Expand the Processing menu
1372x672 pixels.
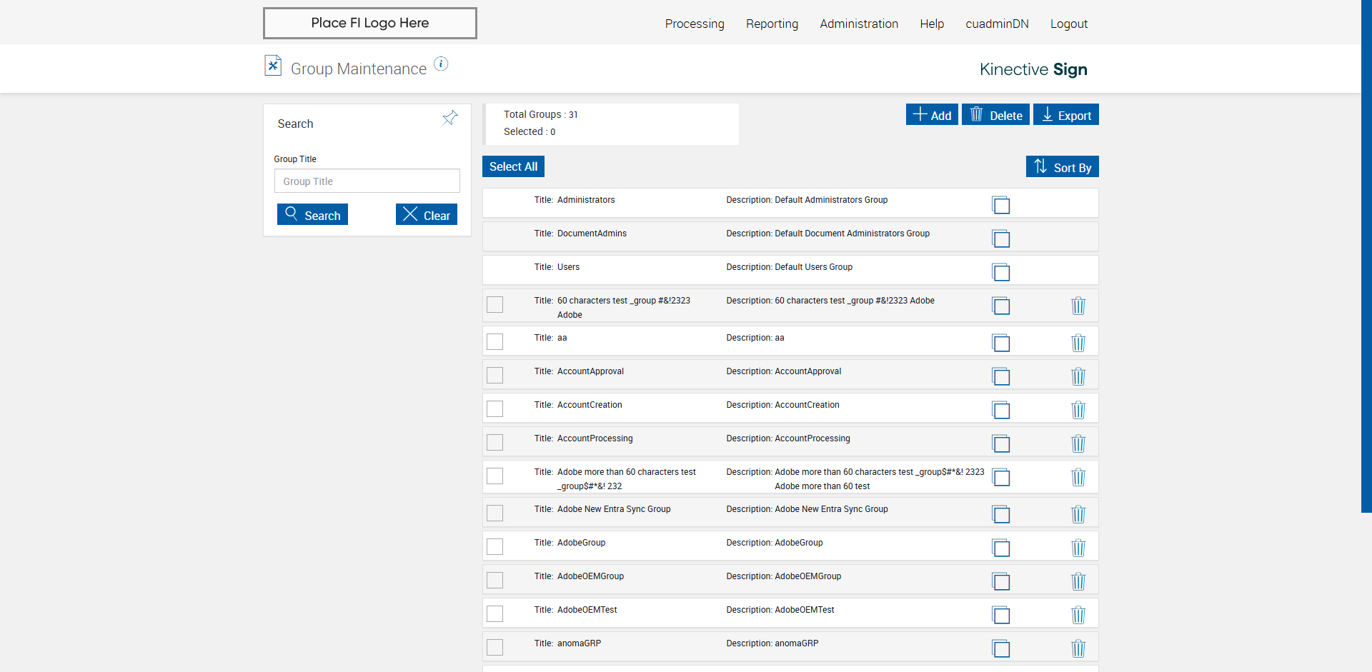click(695, 24)
